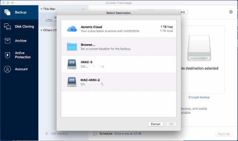This screenshot has height=141, width=238.
Task: Select IMAC-5 network share
Action: tap(119, 64)
